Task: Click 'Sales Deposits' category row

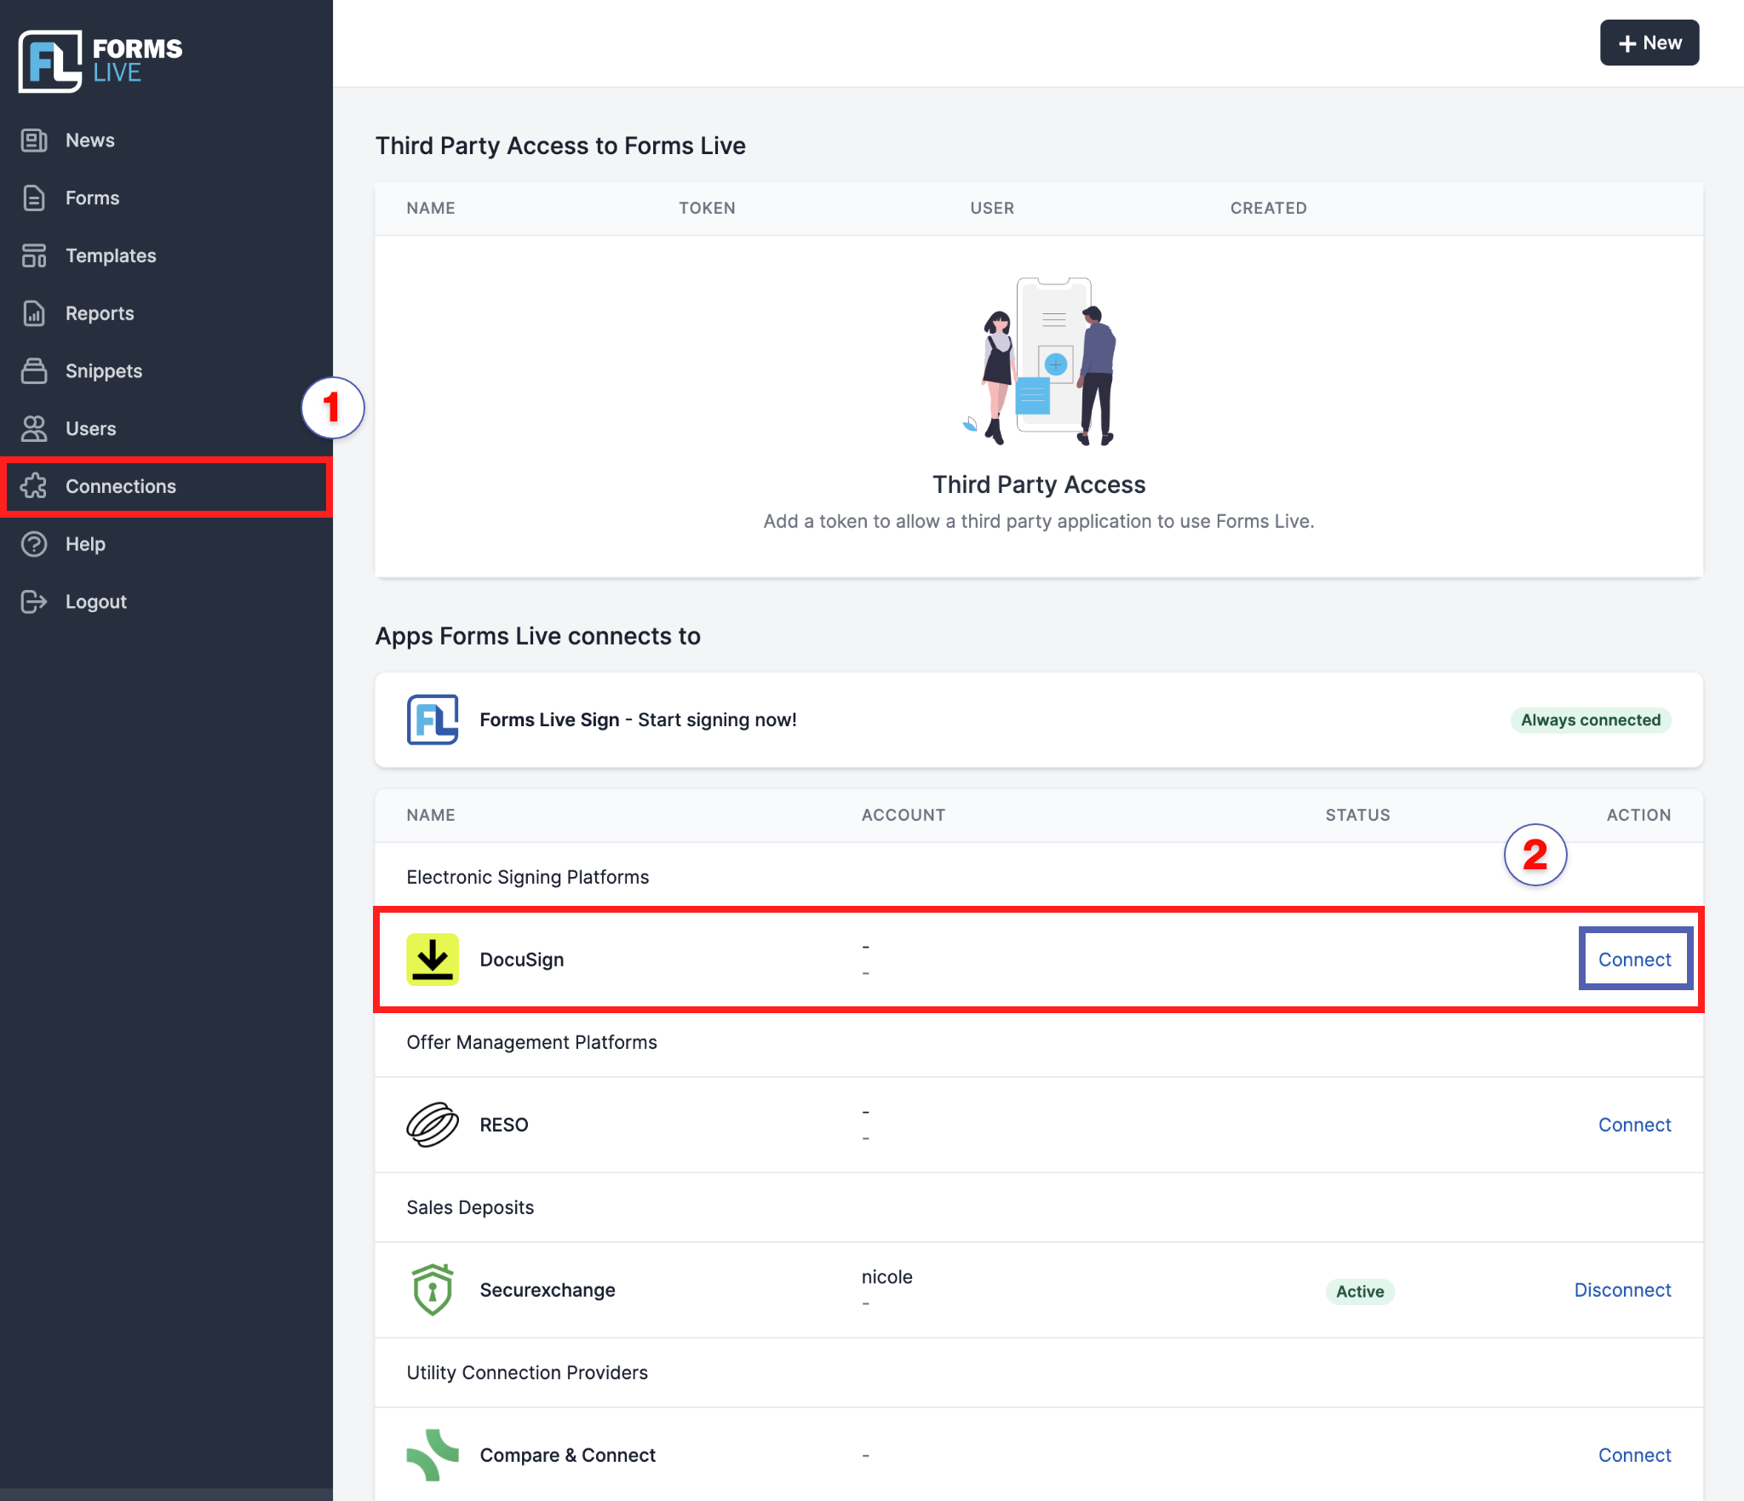Action: (x=1039, y=1207)
